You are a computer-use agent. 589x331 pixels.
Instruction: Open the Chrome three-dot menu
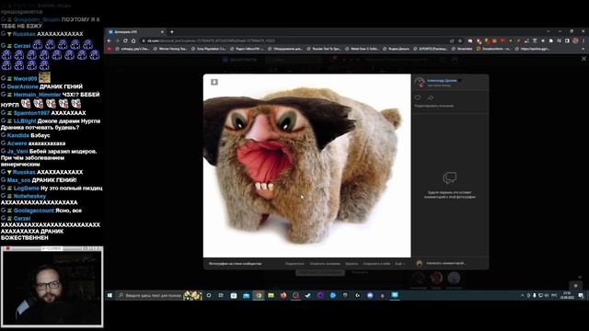click(x=583, y=40)
